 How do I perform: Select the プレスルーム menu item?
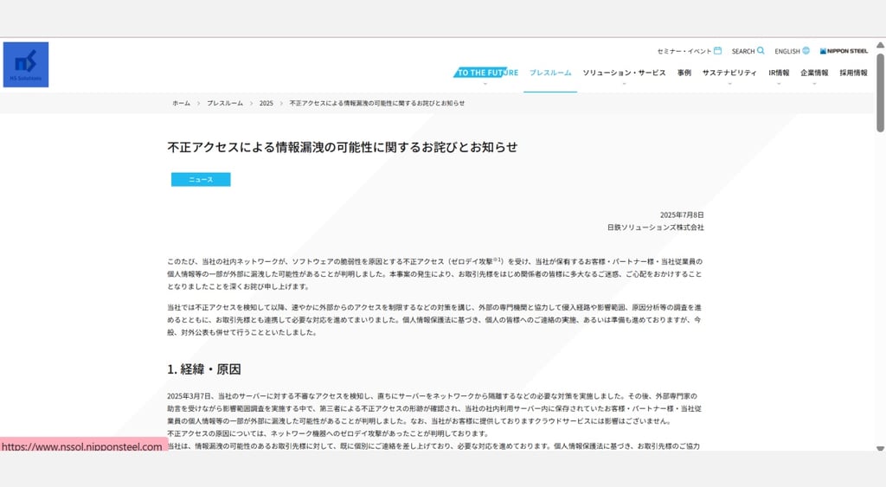coord(550,73)
